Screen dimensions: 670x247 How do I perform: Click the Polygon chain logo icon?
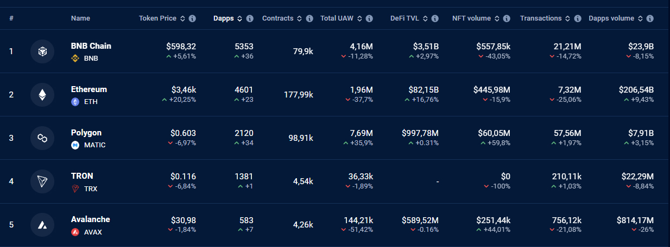(x=42, y=138)
